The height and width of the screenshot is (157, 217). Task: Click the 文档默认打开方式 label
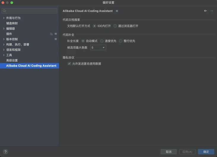(x=79, y=26)
